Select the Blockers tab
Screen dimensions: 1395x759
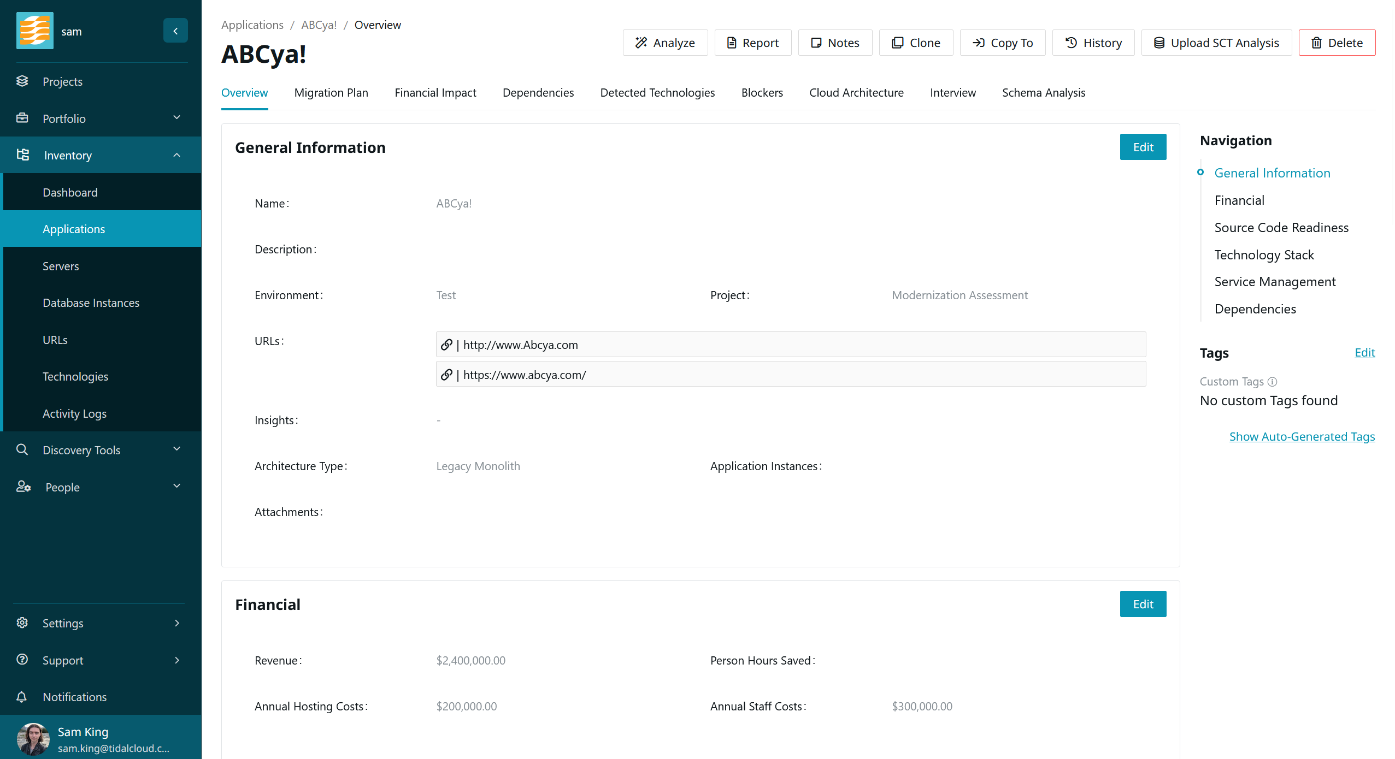click(762, 92)
